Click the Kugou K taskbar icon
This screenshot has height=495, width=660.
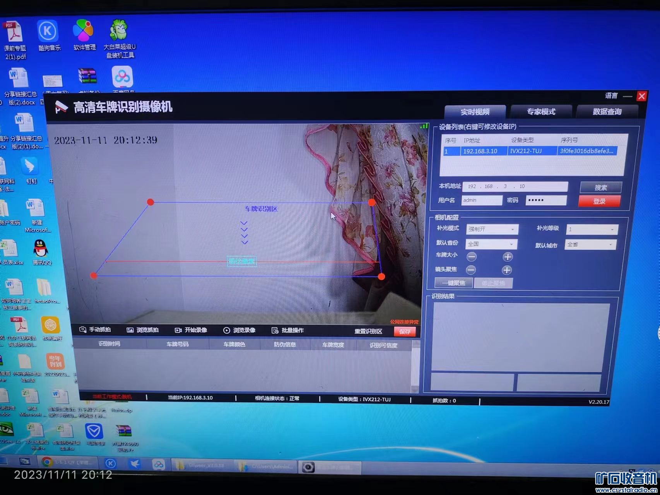click(111, 463)
